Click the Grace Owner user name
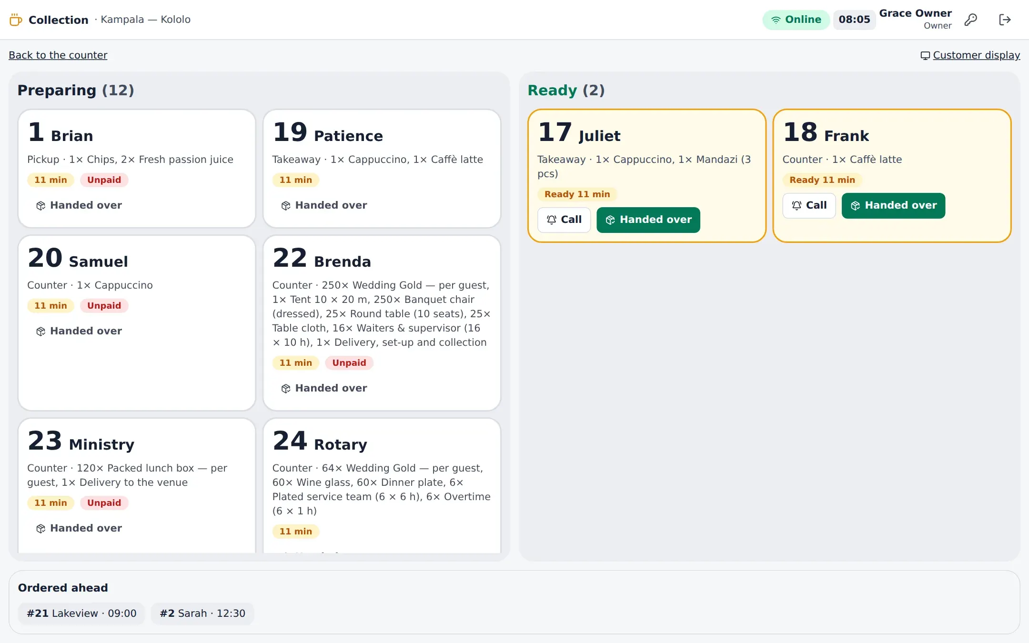The height and width of the screenshot is (643, 1029). click(x=915, y=13)
